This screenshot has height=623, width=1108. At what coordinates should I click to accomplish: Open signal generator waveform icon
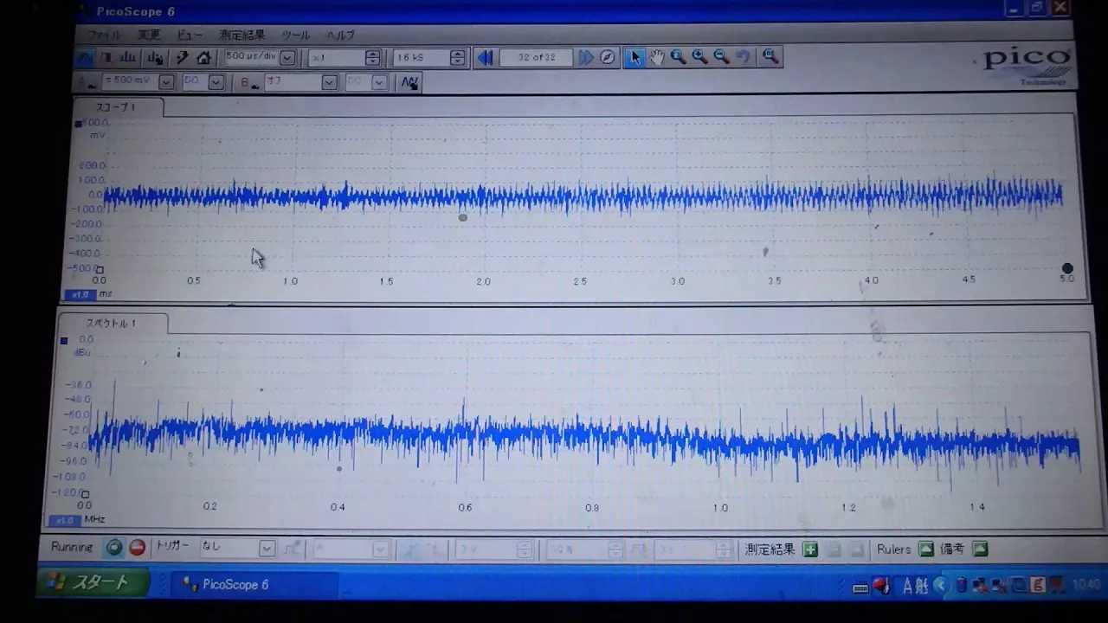point(409,82)
